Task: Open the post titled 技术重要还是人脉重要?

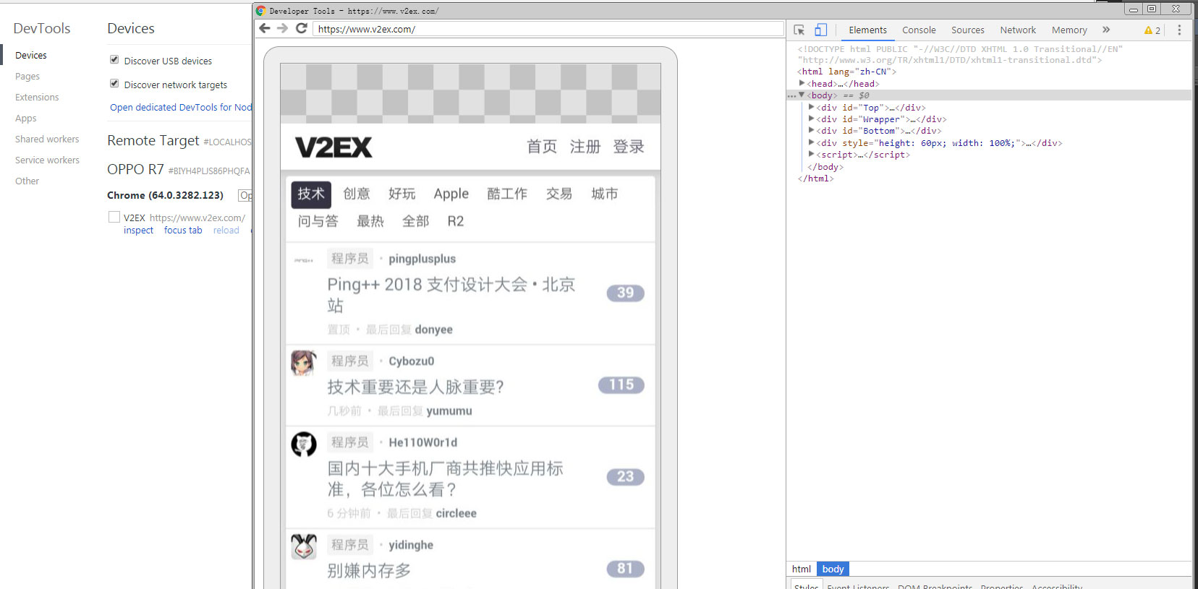Action: coord(415,387)
